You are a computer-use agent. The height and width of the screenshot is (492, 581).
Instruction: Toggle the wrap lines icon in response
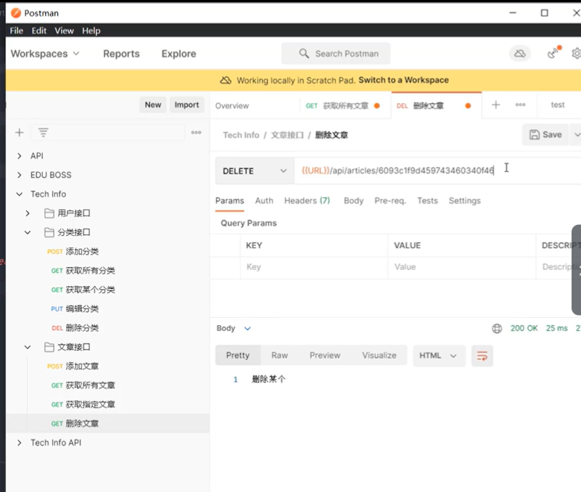pyautogui.click(x=482, y=356)
